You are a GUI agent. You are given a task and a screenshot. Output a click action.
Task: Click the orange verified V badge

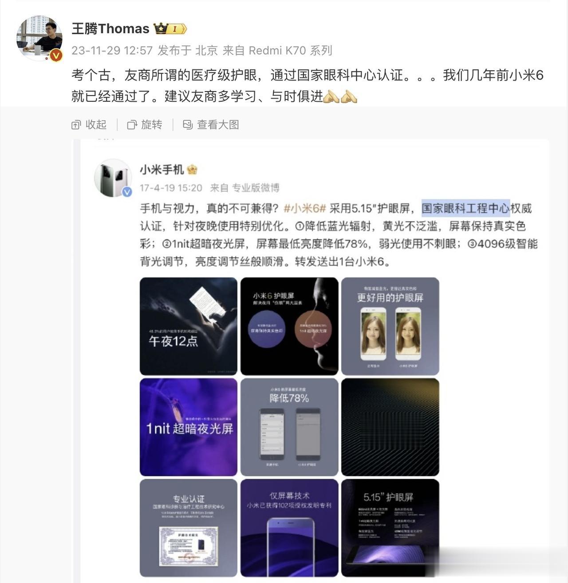click(x=56, y=55)
